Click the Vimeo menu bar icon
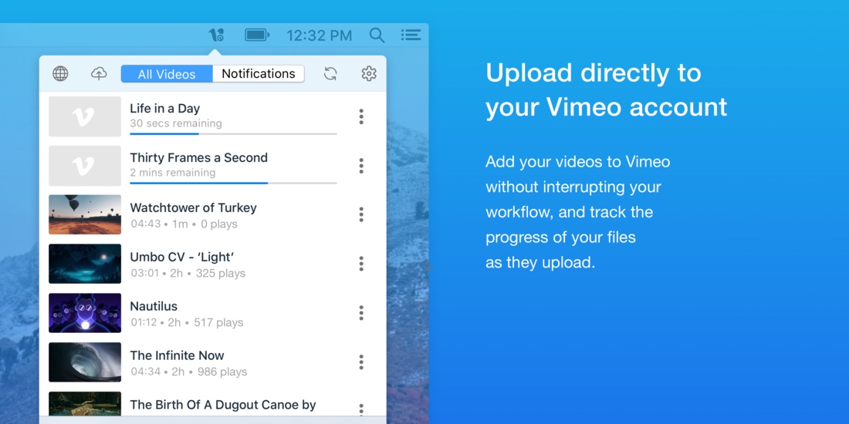This screenshot has height=424, width=849. 216,35
